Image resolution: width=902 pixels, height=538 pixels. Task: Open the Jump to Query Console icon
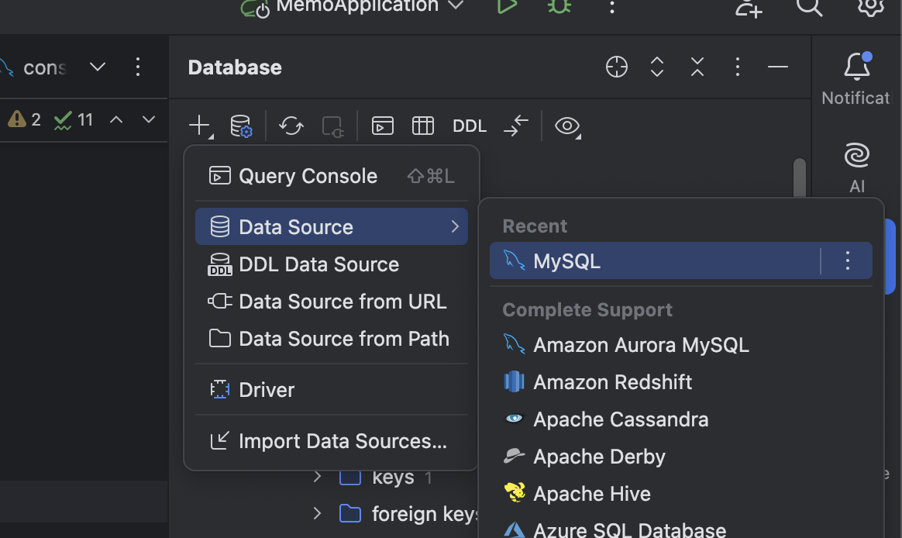(383, 126)
